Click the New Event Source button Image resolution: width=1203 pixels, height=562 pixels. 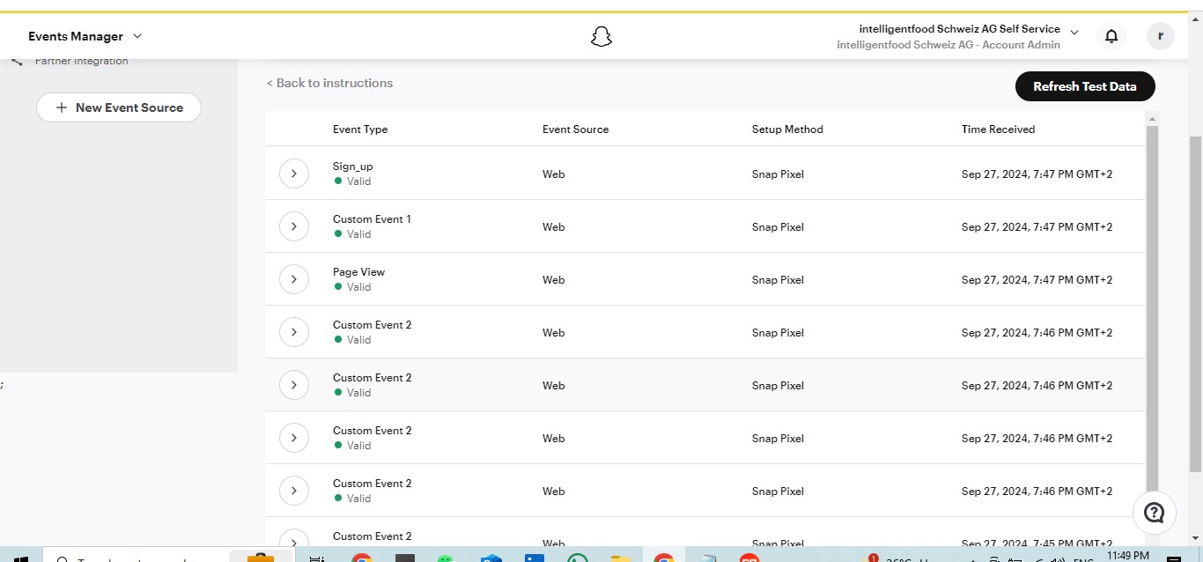pyautogui.click(x=119, y=107)
